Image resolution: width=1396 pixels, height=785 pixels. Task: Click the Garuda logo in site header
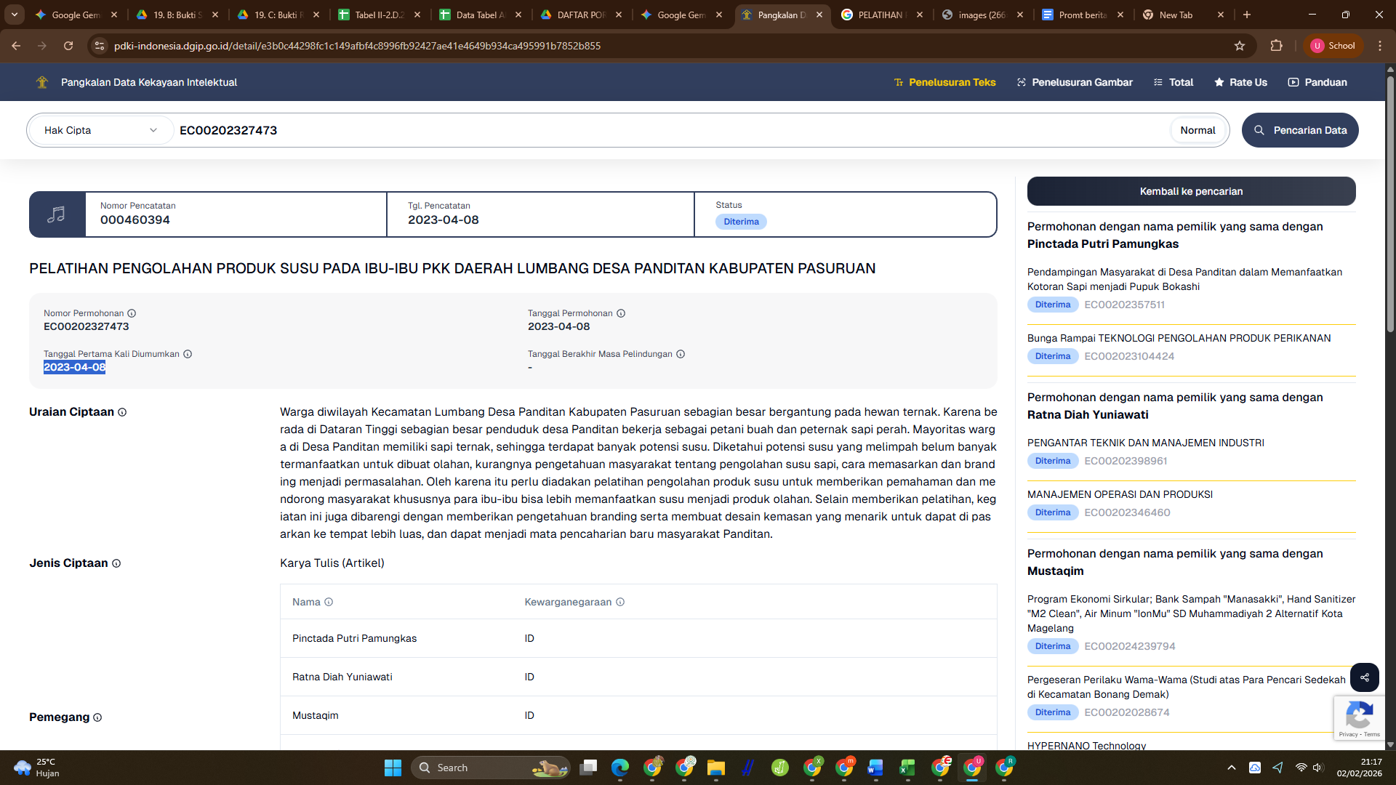pyautogui.click(x=42, y=82)
